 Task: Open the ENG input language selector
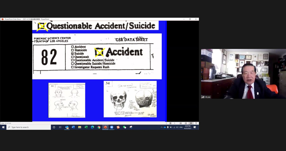(181, 127)
